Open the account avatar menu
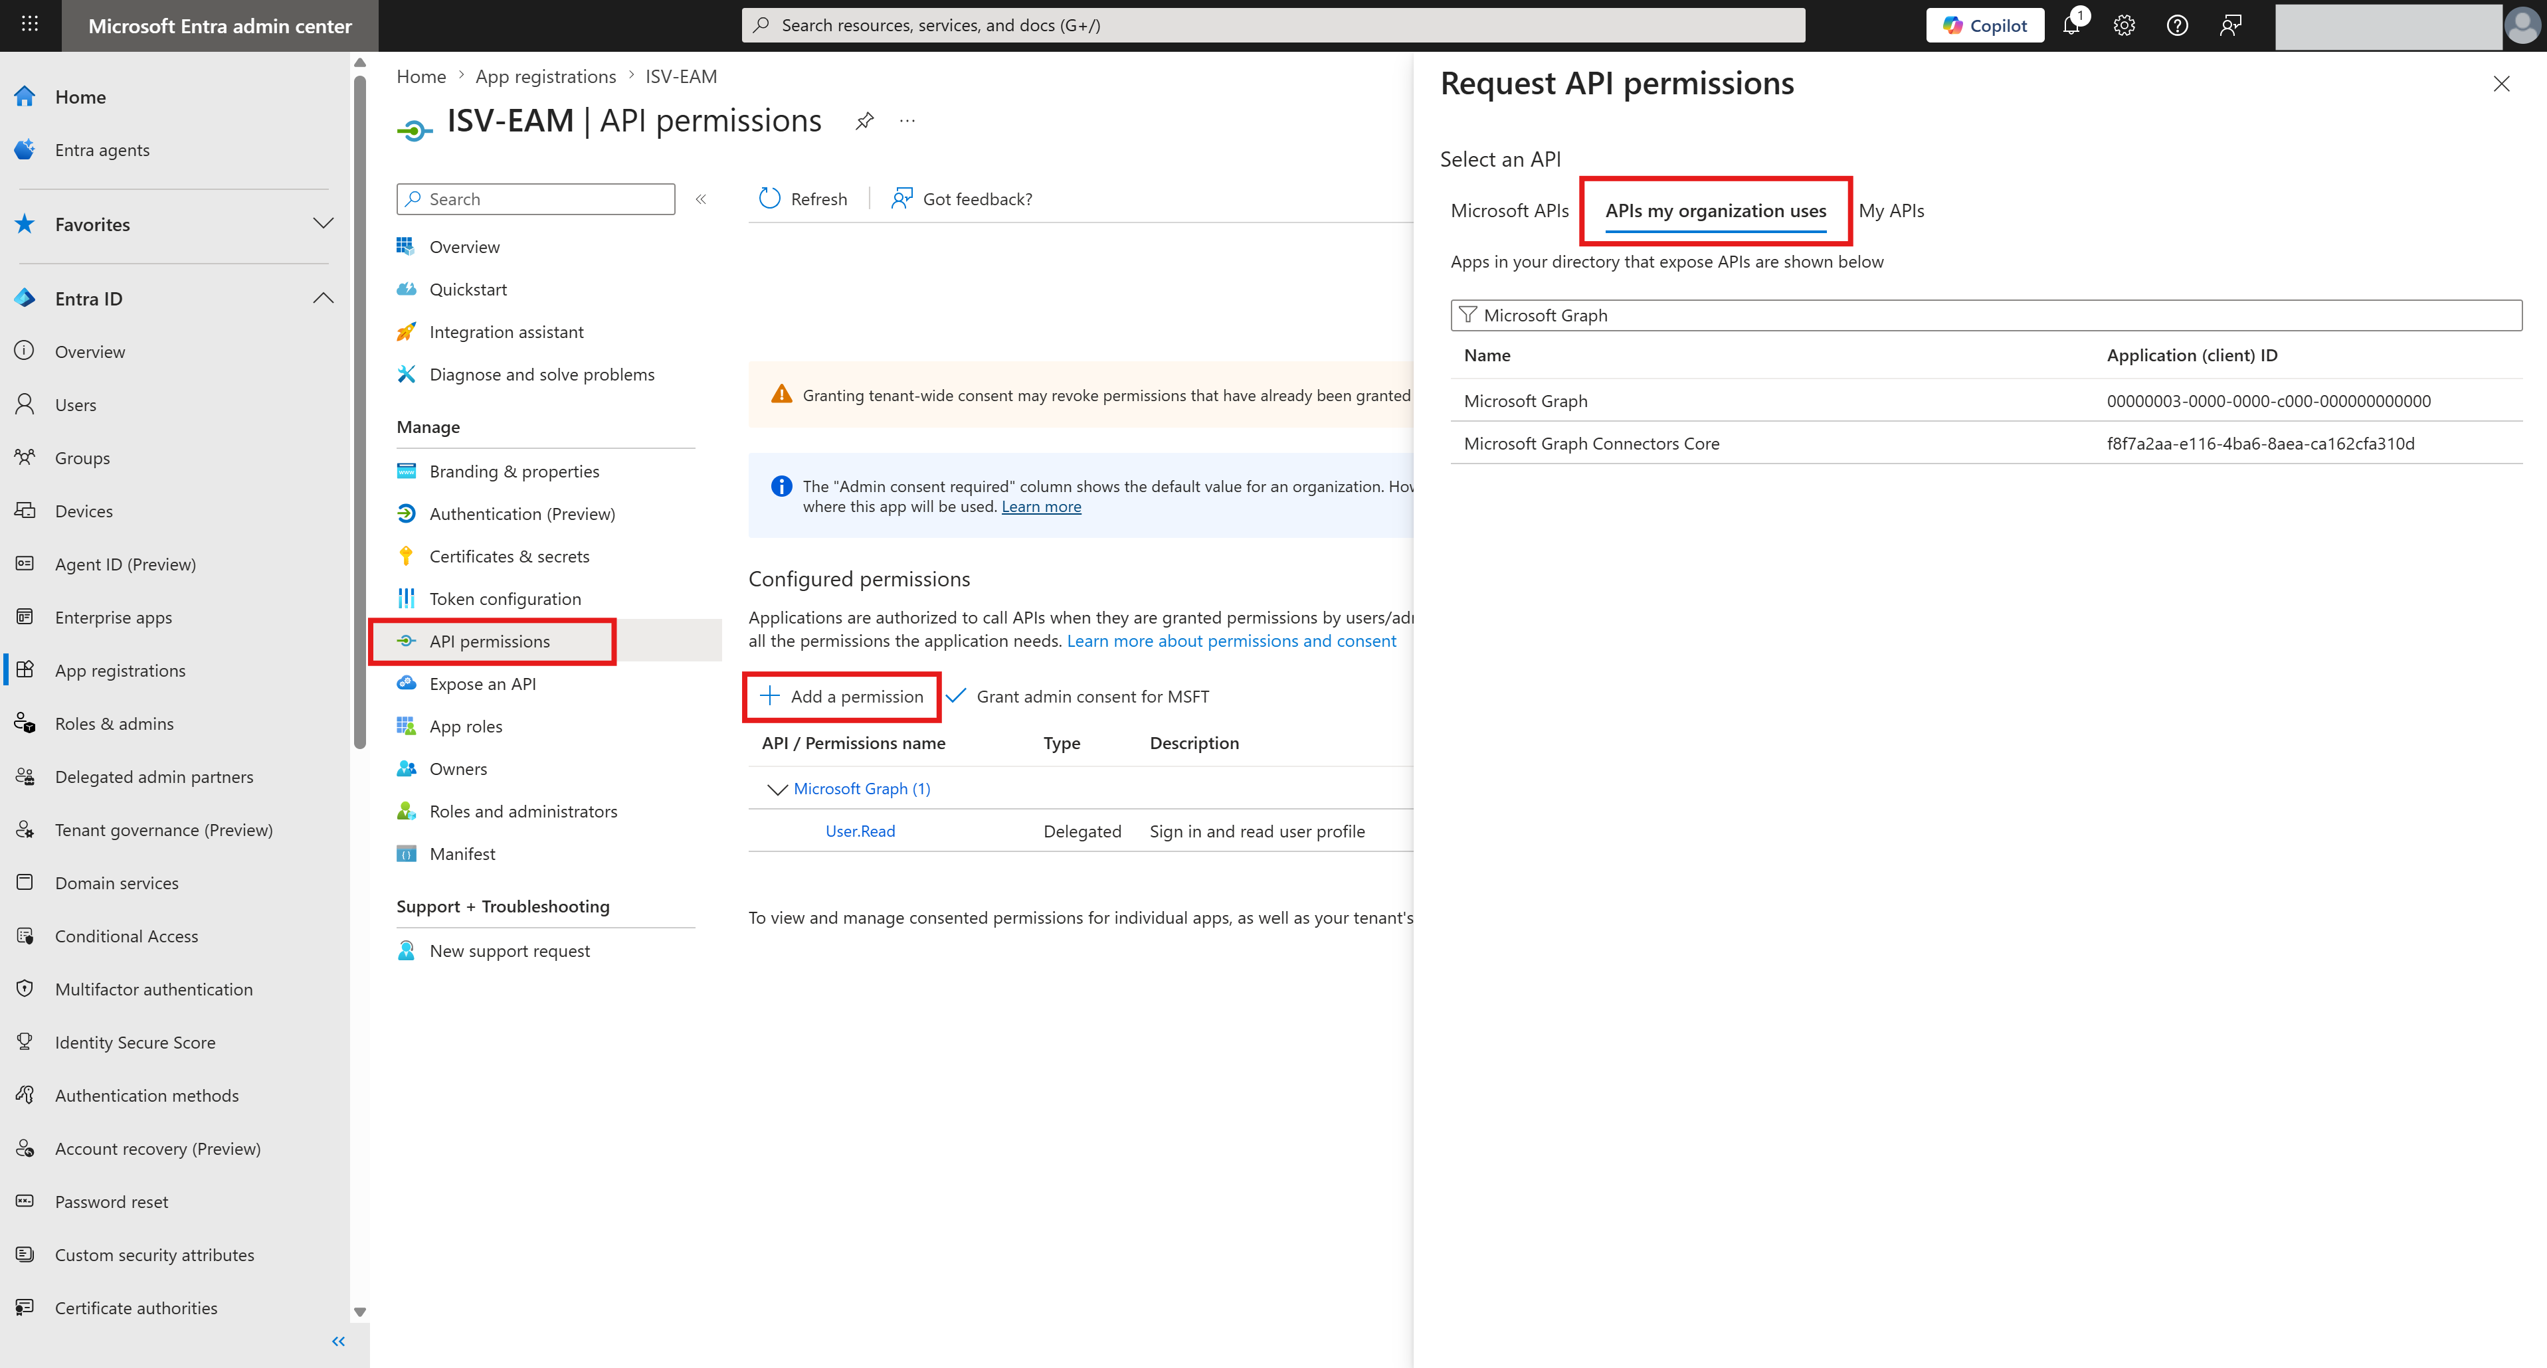Screen dimensions: 2547x1368 pos(2522,25)
